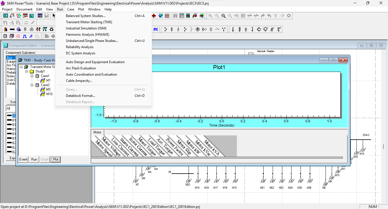Select the black pointer arrow tool

54,16
